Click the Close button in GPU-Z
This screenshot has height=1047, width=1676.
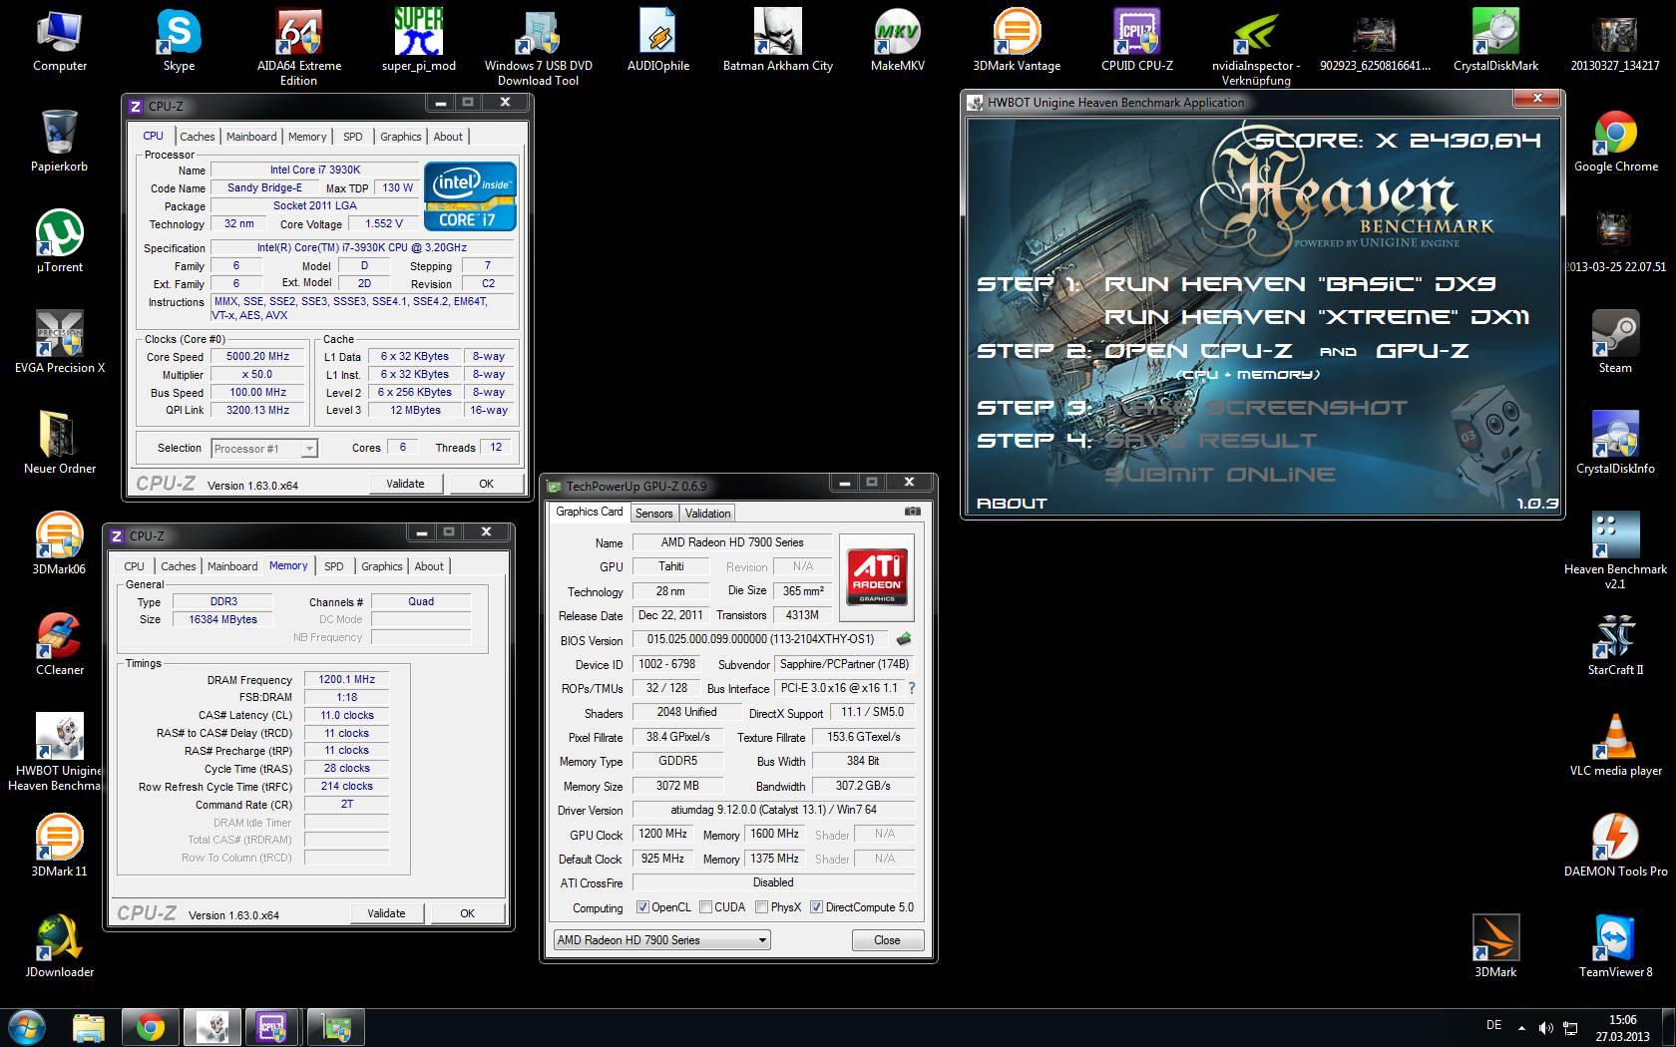pyautogui.click(x=887, y=940)
